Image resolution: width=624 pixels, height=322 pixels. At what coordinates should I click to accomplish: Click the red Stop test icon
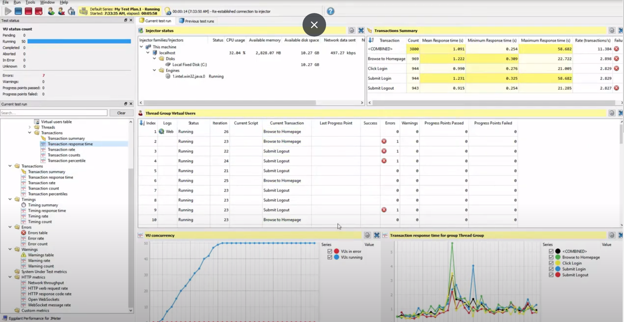pyautogui.click(x=28, y=11)
